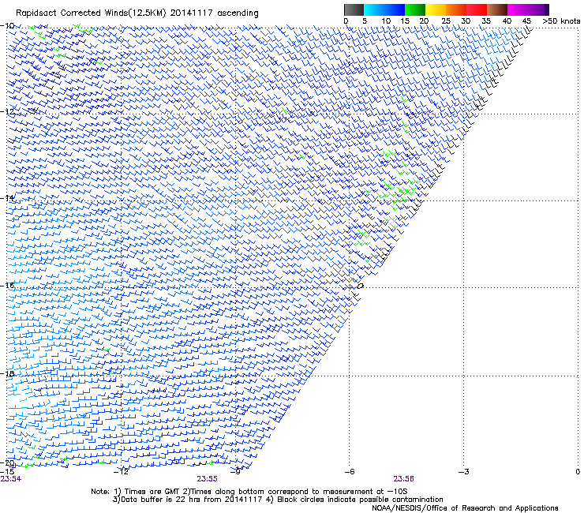Click the -12 latitude axis label

point(7,111)
